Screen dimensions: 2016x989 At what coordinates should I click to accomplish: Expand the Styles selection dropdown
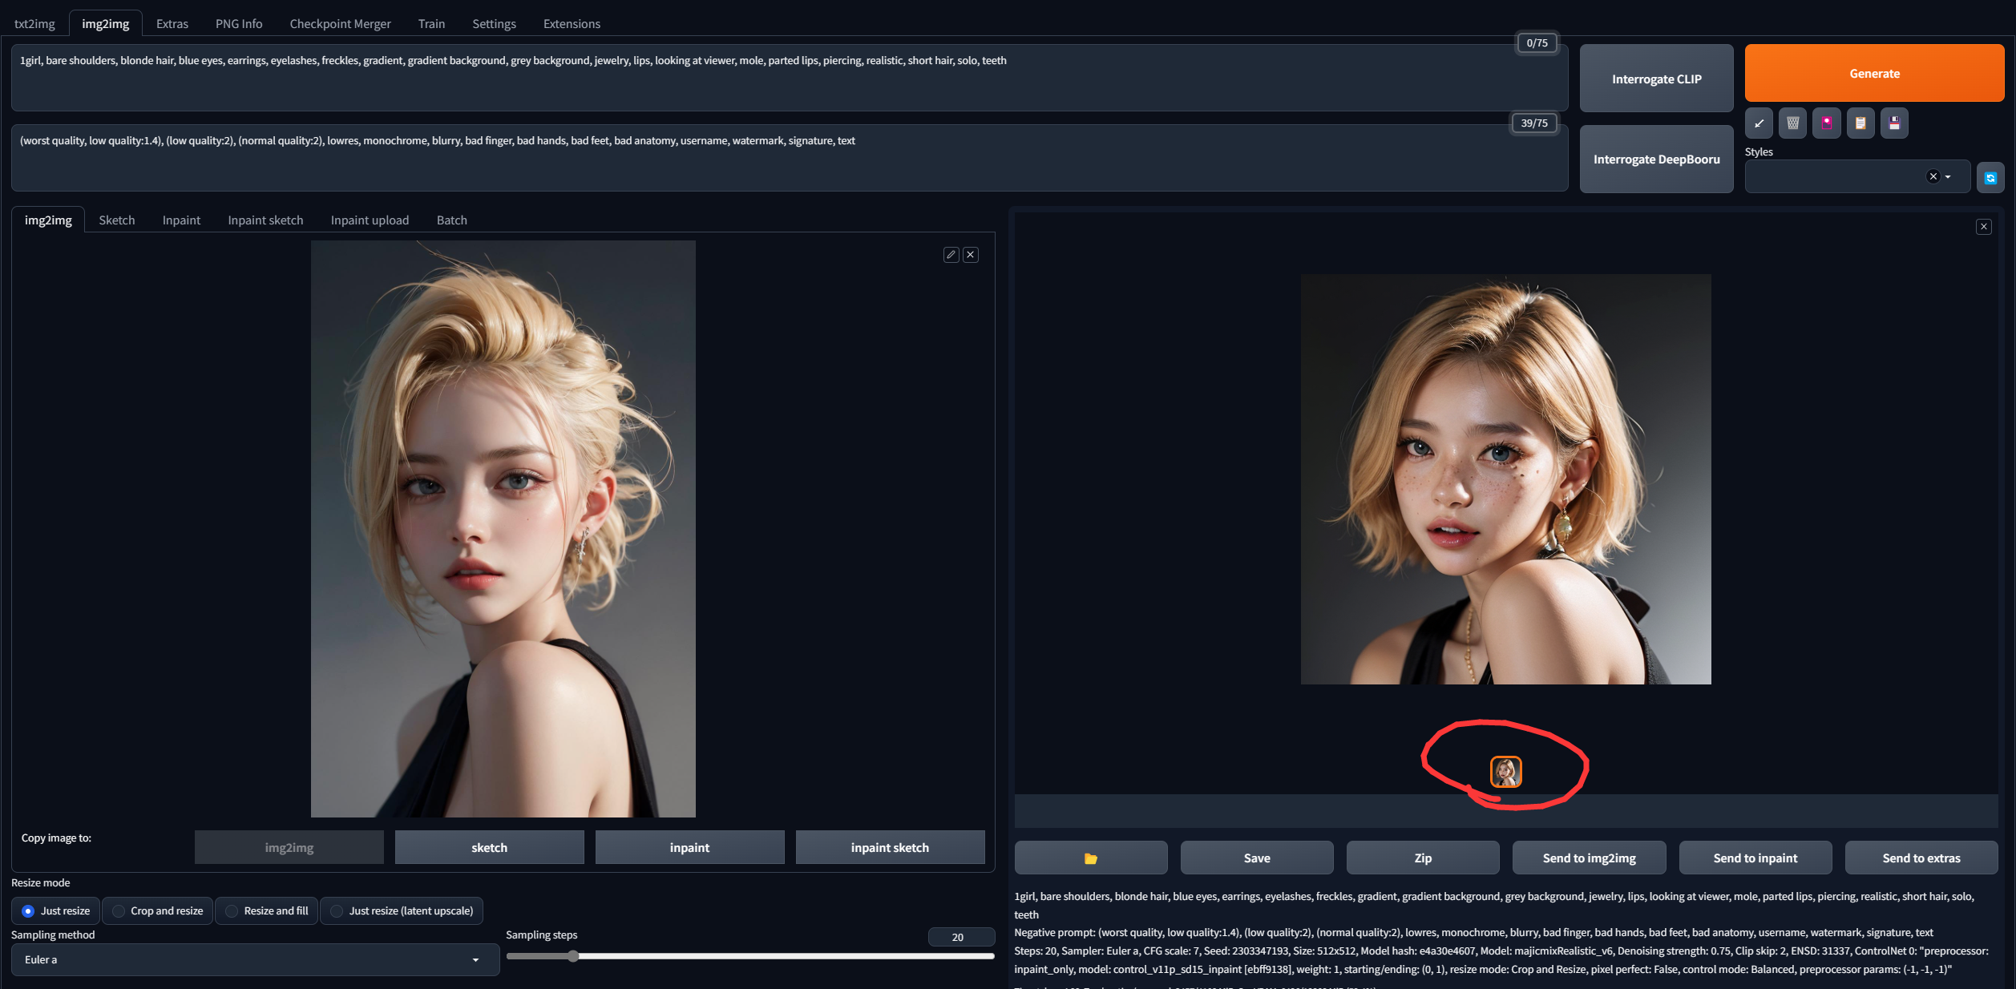click(x=1948, y=176)
